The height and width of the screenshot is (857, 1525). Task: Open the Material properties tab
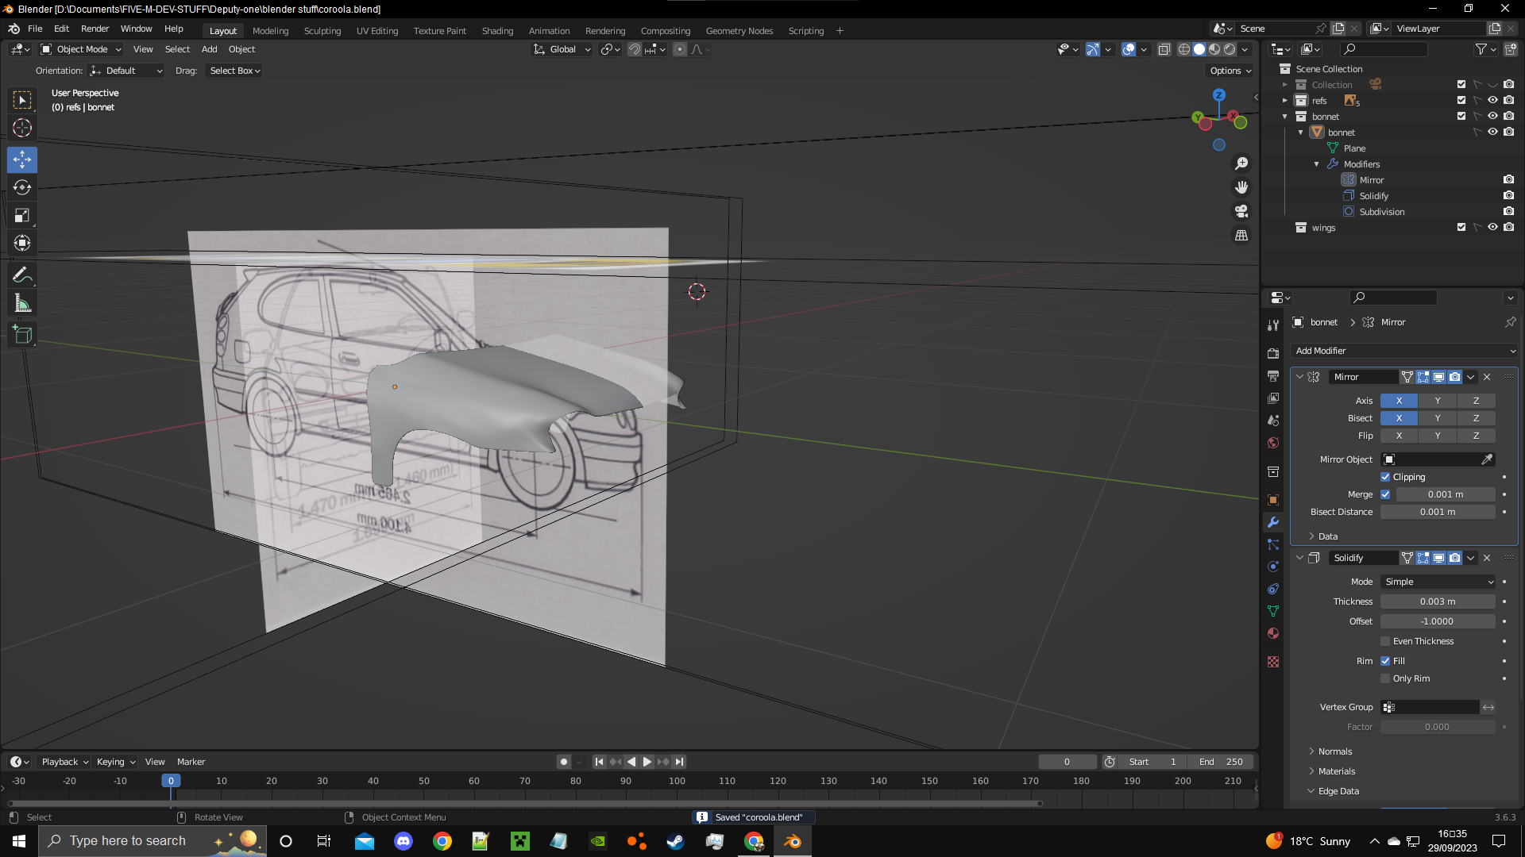tap(1273, 633)
